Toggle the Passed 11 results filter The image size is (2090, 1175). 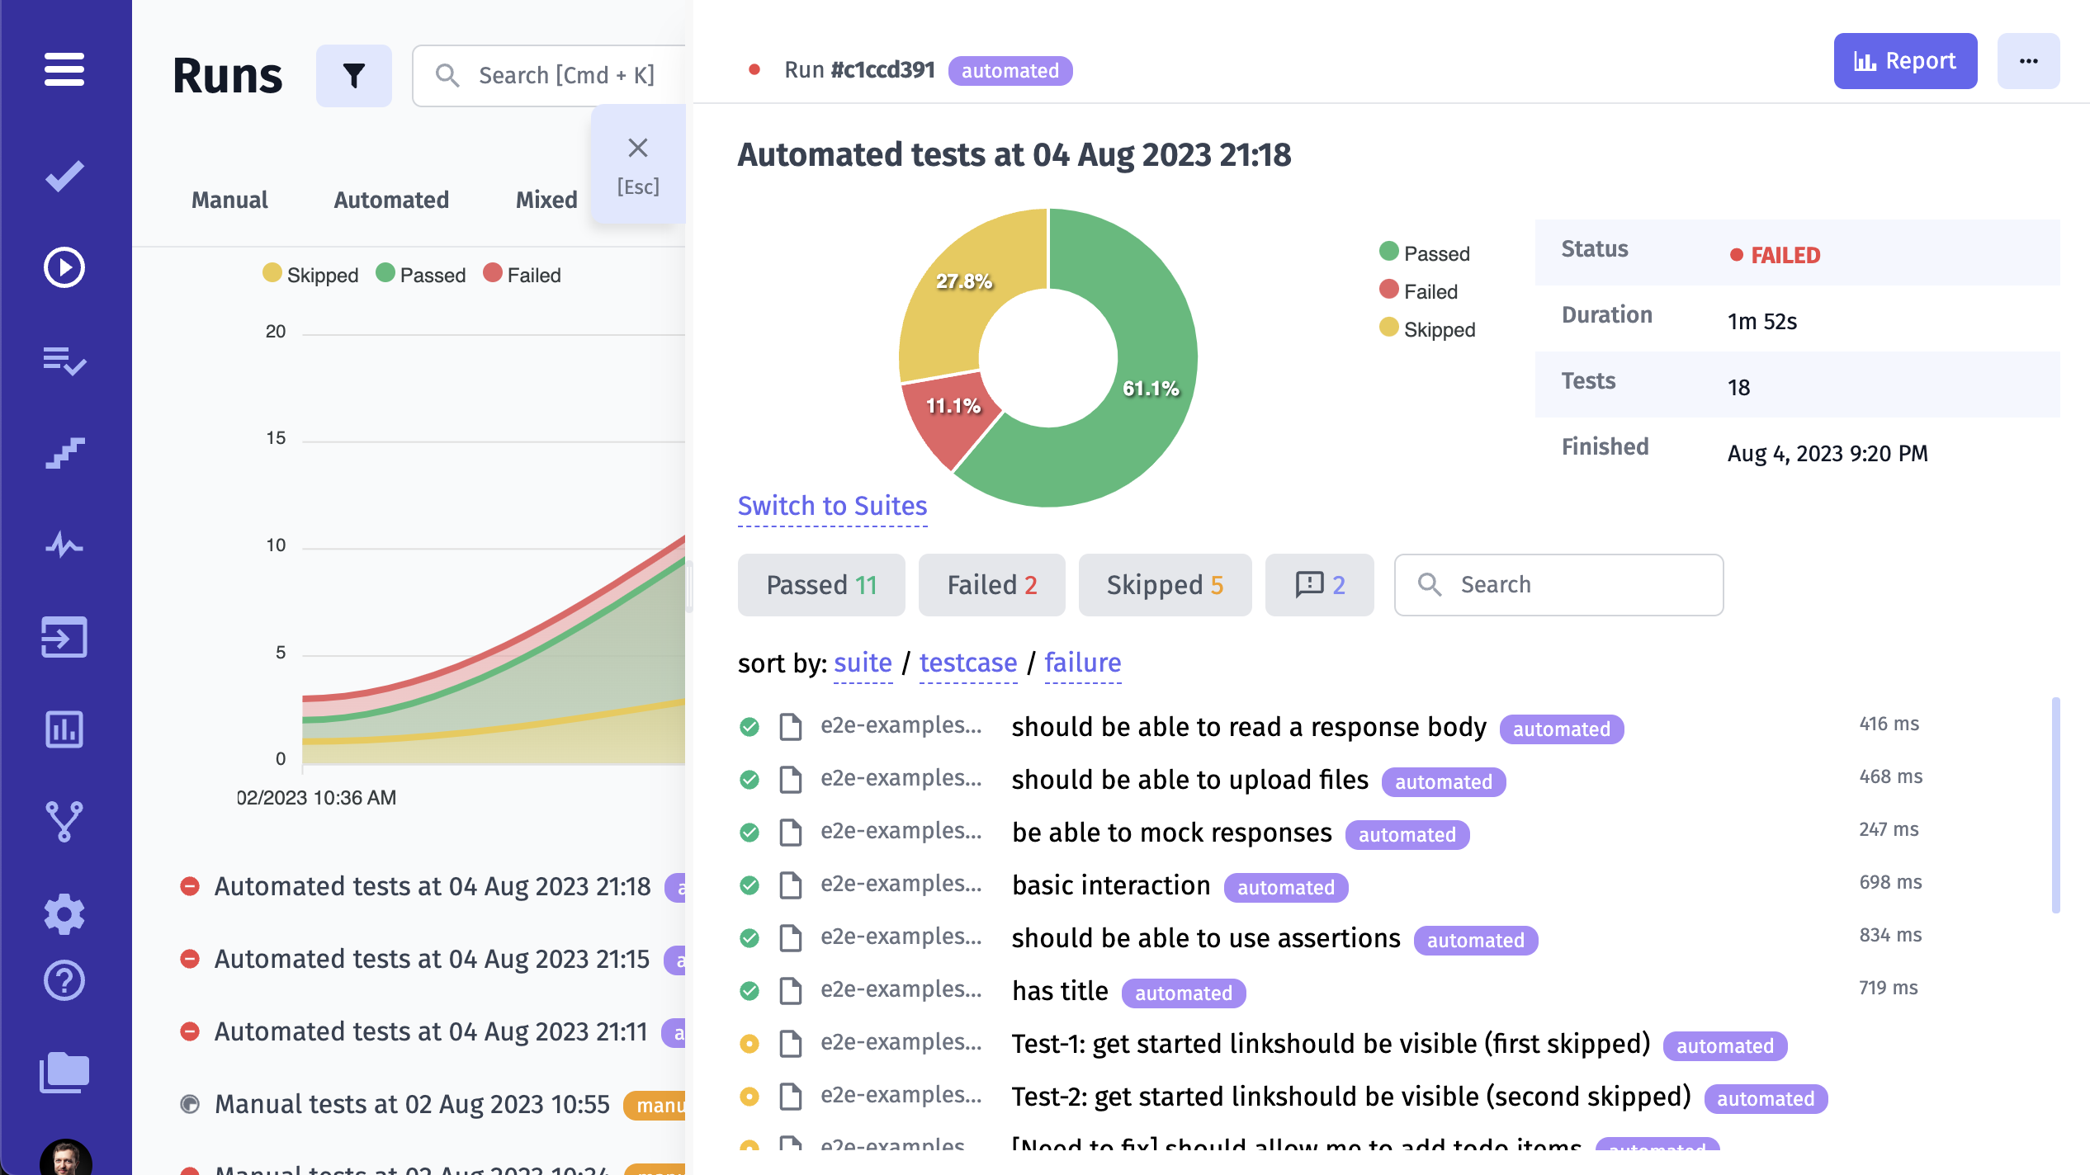pos(821,584)
